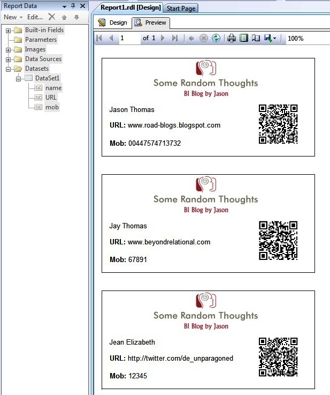The image size is (330, 395).
Task: Select the Data Sources label
Action: pos(43,59)
